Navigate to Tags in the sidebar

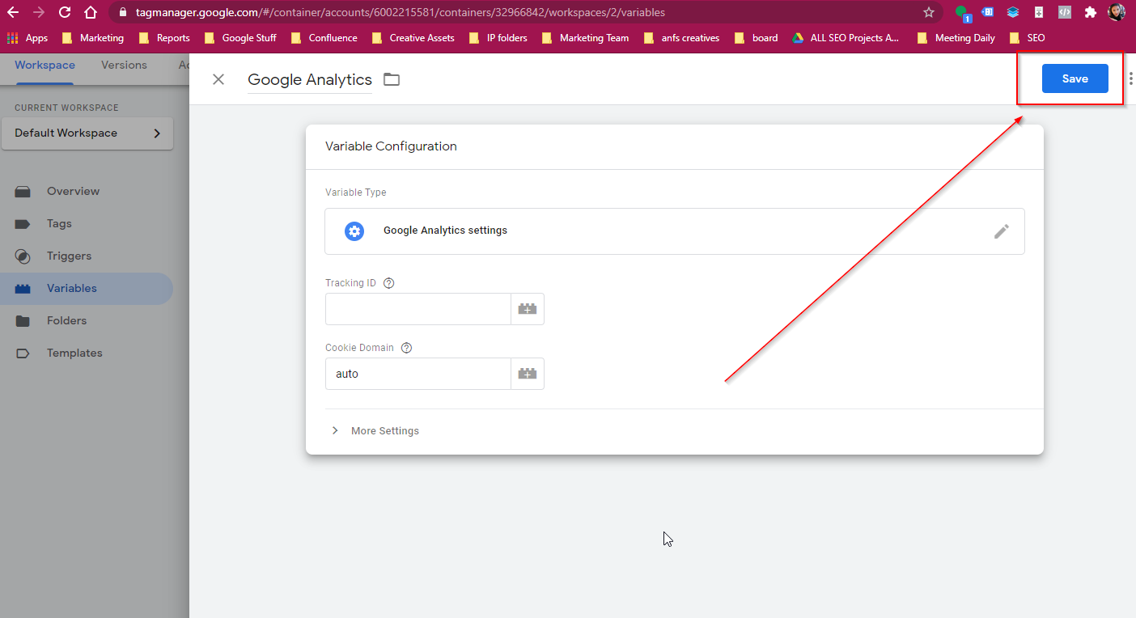coord(60,223)
